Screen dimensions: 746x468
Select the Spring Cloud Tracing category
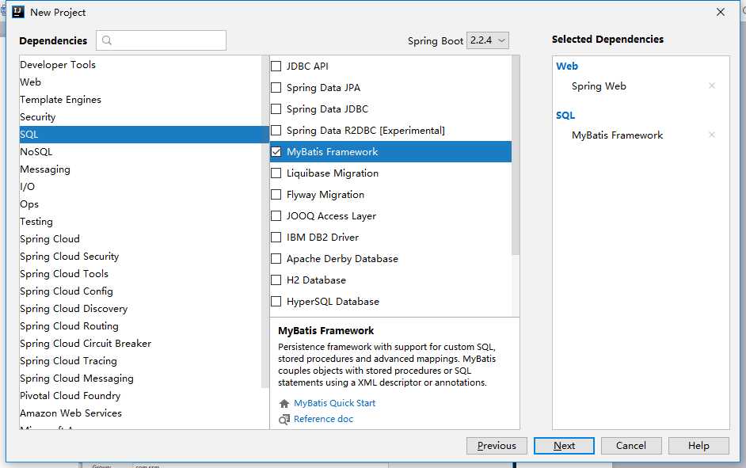pos(141,361)
